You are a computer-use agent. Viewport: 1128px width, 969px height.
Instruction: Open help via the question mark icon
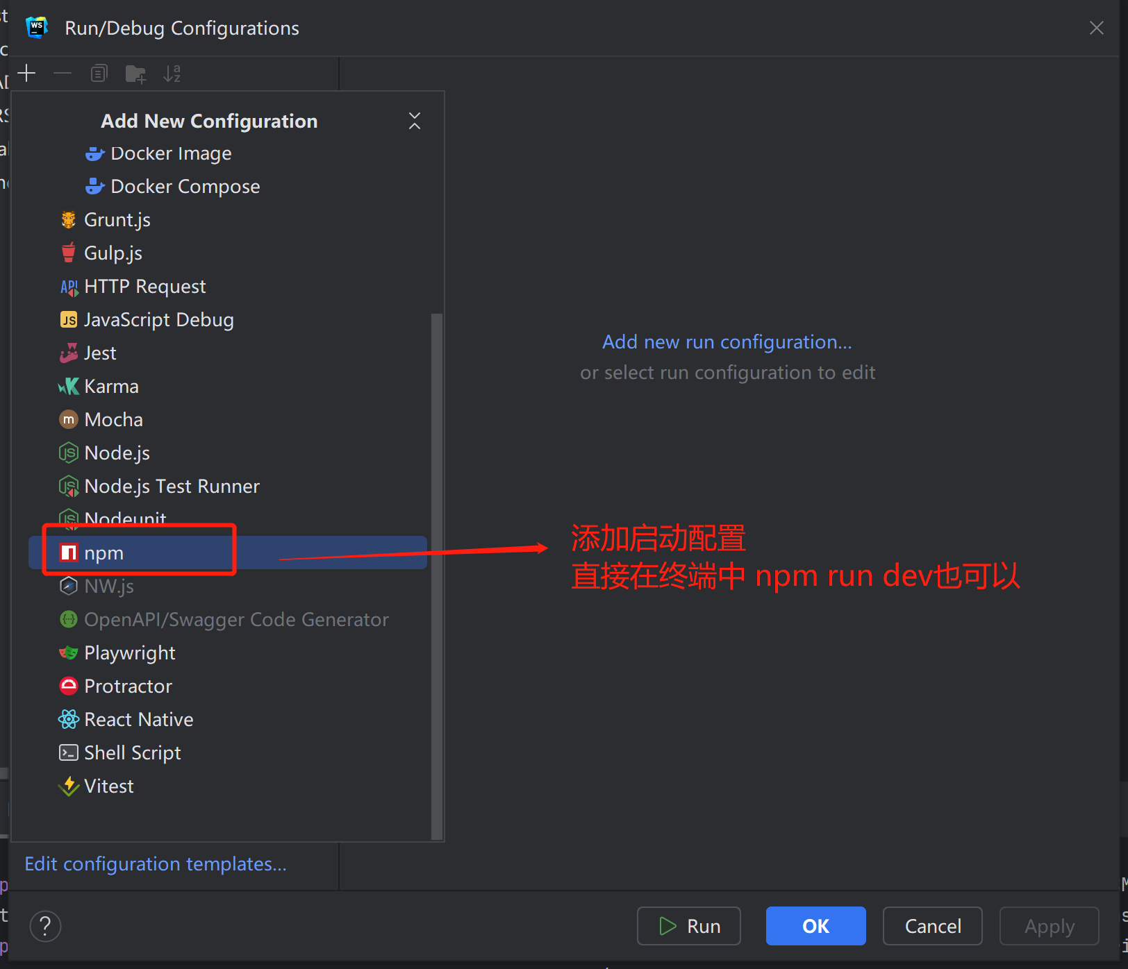[45, 926]
